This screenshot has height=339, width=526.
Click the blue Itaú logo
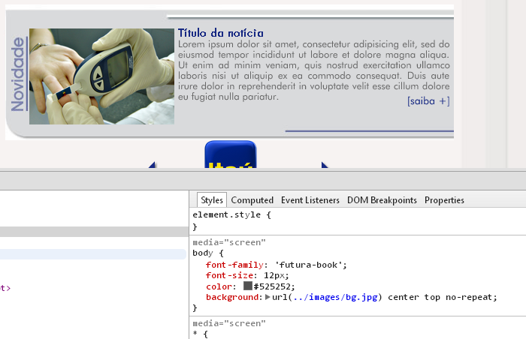(230, 156)
